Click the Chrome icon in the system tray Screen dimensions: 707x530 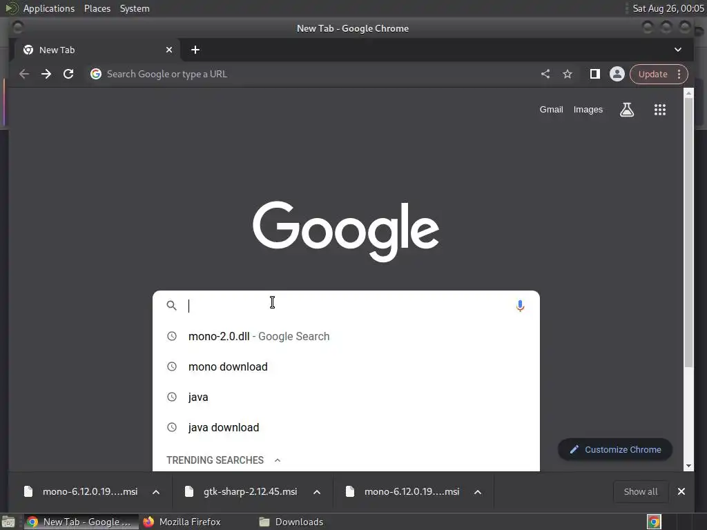[x=654, y=522]
